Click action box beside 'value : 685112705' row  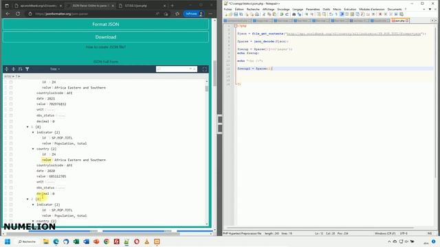pyautogui.click(x=11, y=176)
